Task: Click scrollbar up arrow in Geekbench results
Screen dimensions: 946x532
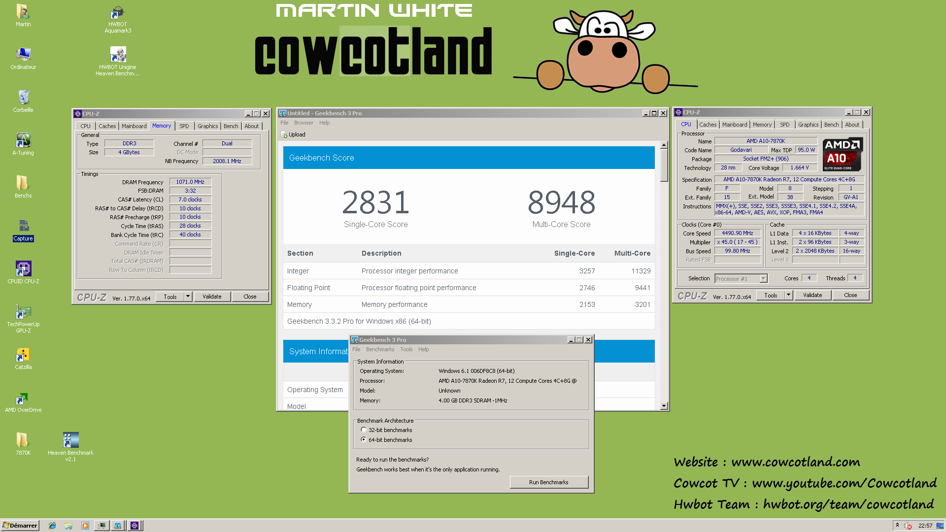Action: (664, 145)
